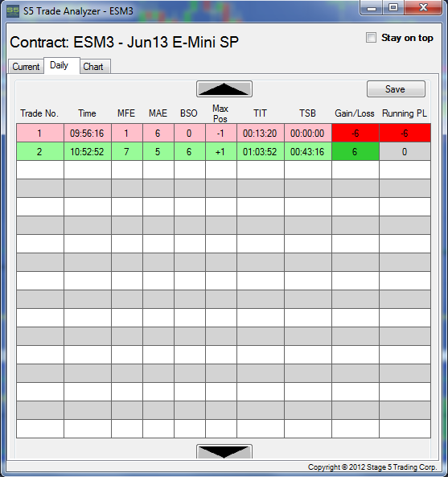Click the down arrow button below the table

[224, 451]
